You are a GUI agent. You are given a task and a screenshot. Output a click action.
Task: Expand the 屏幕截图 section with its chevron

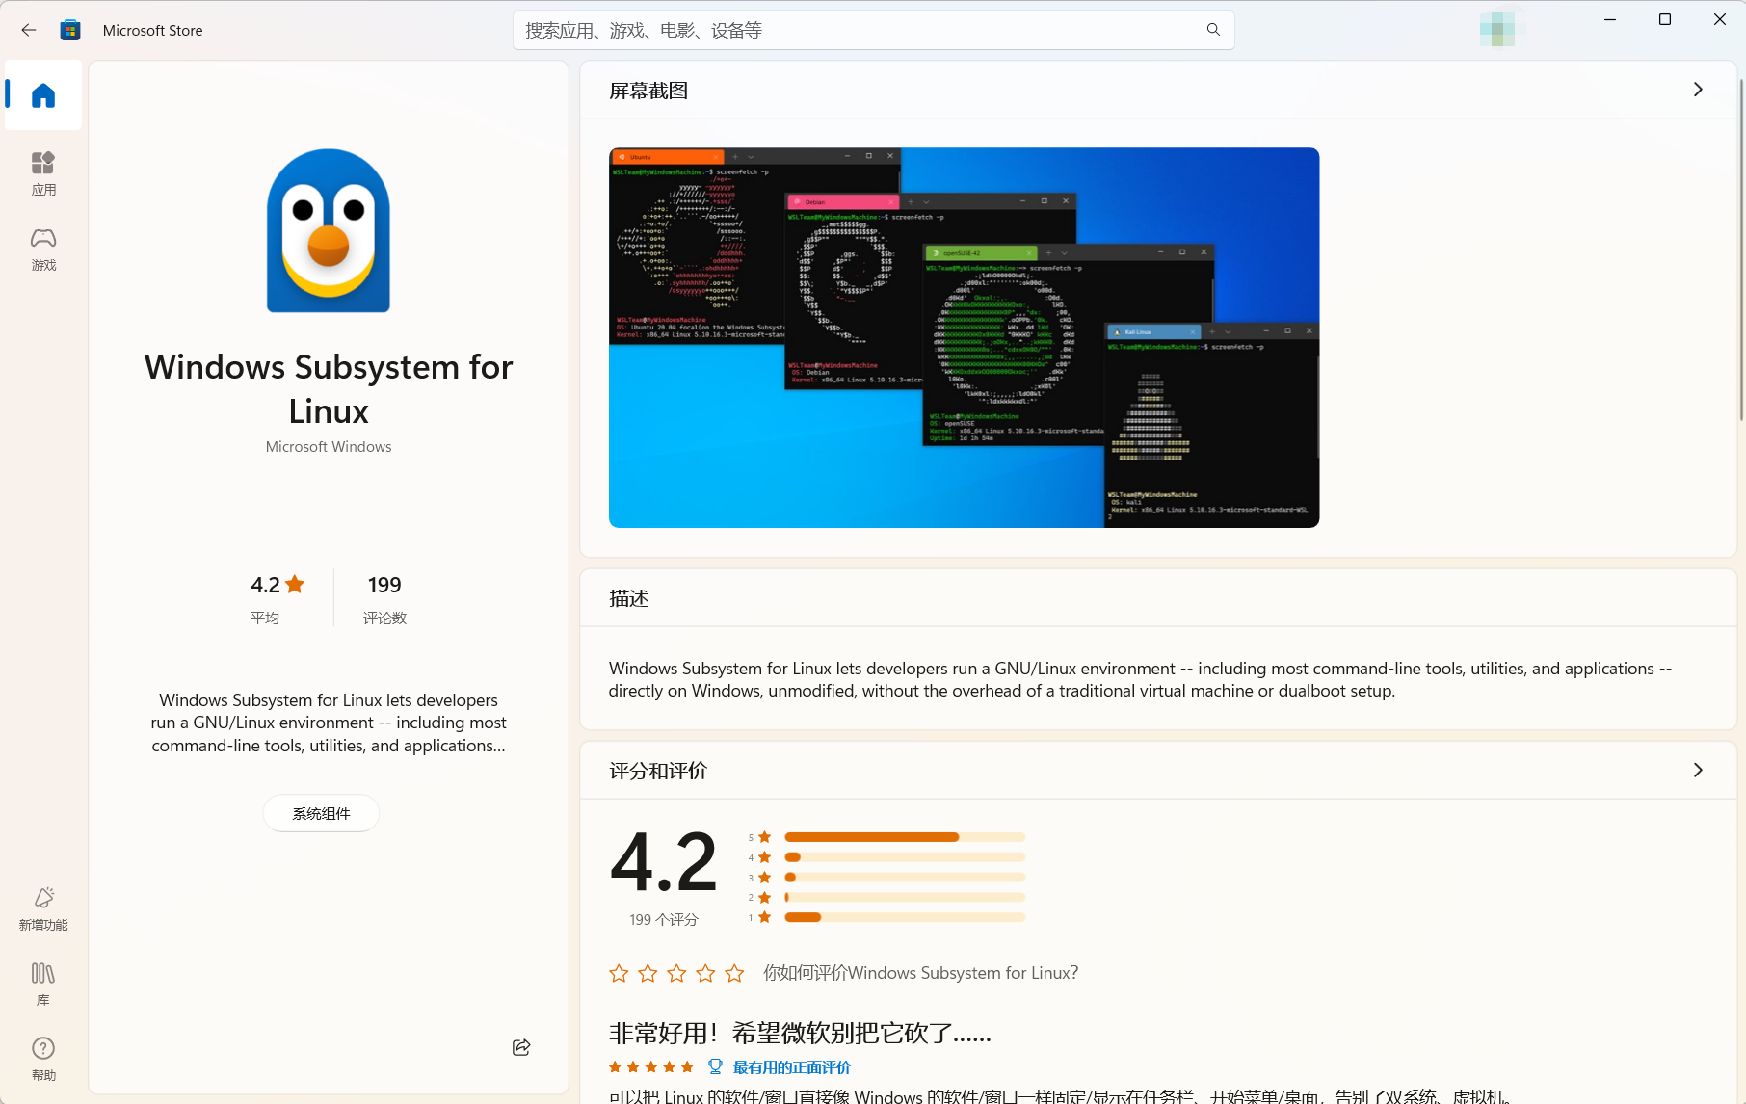click(1698, 90)
